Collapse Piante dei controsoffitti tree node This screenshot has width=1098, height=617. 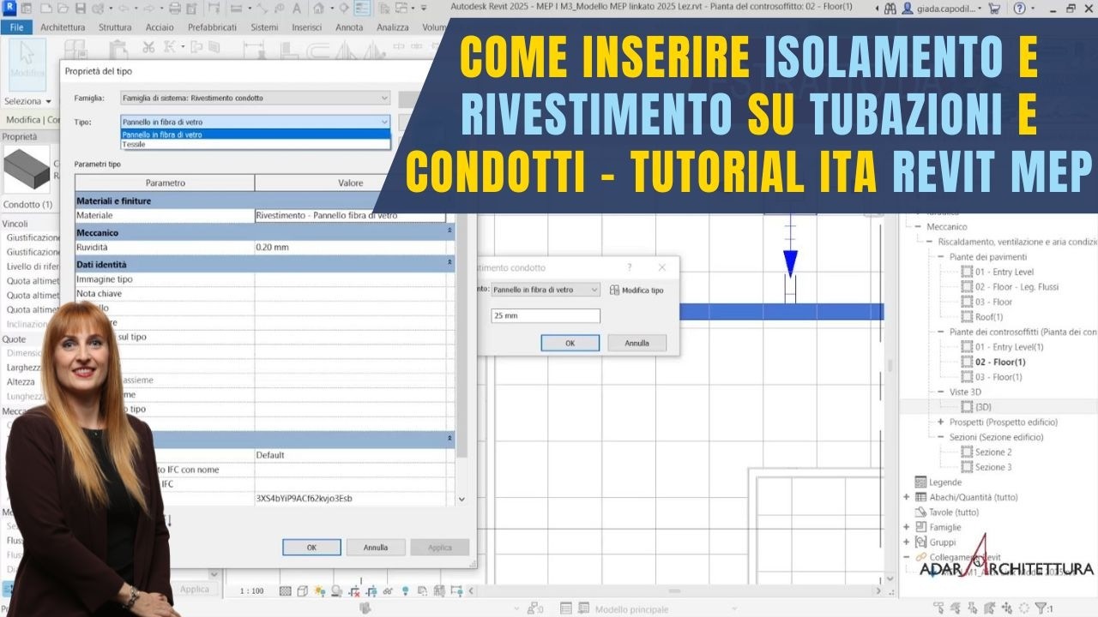pos(941,332)
